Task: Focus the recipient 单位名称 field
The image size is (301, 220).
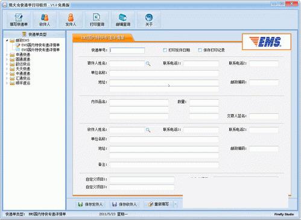Action: (x=164, y=139)
